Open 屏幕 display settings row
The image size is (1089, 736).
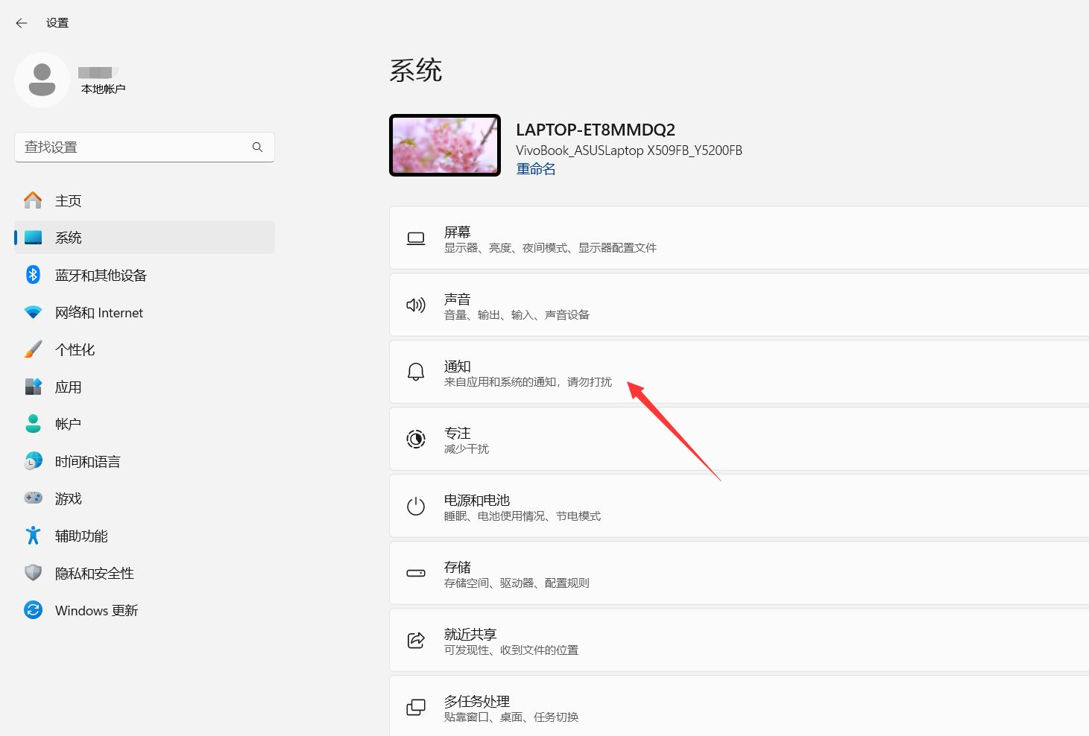click(739, 238)
